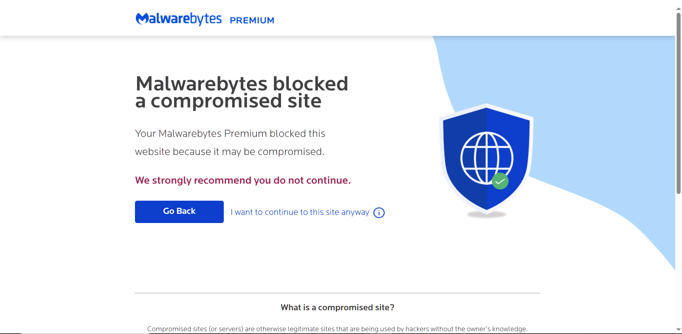Click the blue shield illustration

click(x=486, y=158)
